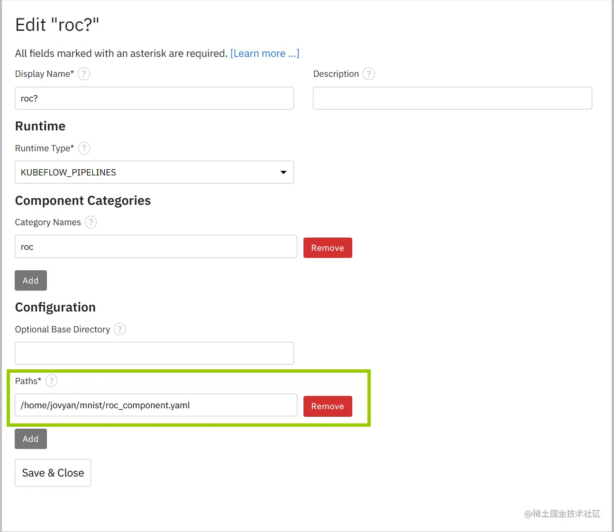The height and width of the screenshot is (532, 614).
Task: Click the Paths help icon
Action: (52, 381)
